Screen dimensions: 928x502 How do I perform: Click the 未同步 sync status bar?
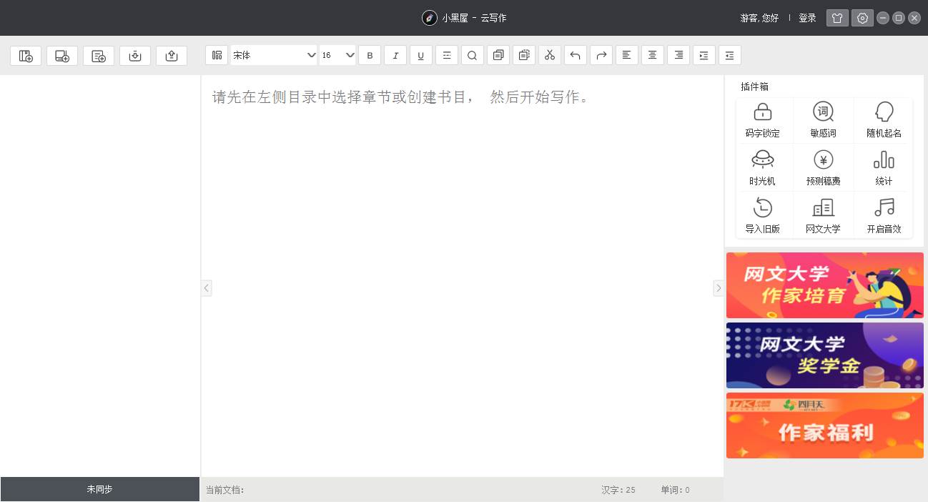tap(100, 489)
